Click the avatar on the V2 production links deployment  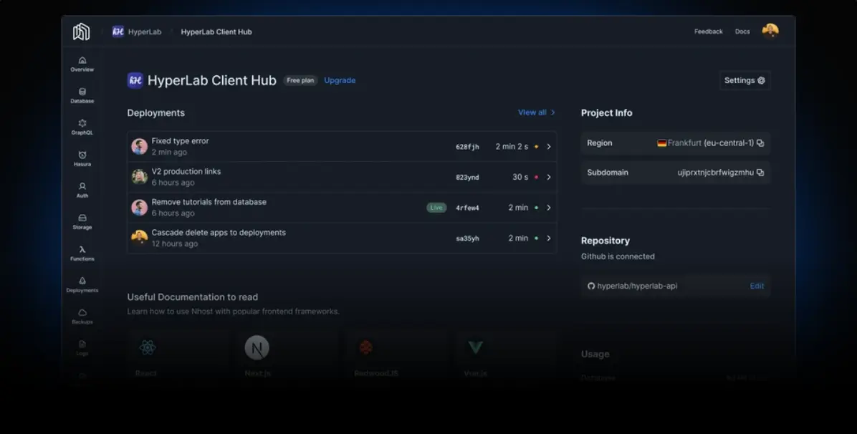(x=140, y=177)
